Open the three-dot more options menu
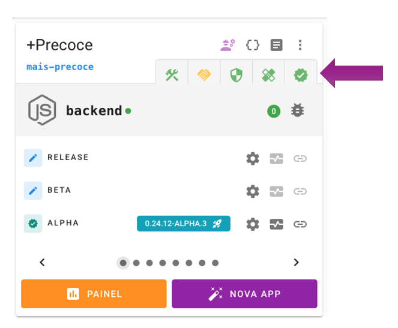The width and height of the screenshot is (398, 328). (x=300, y=45)
